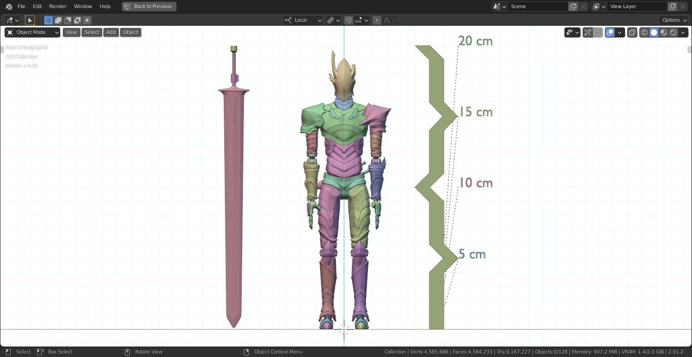The image size is (692, 357).
Task: Activate the Extend selection mode icon
Action: click(58, 20)
